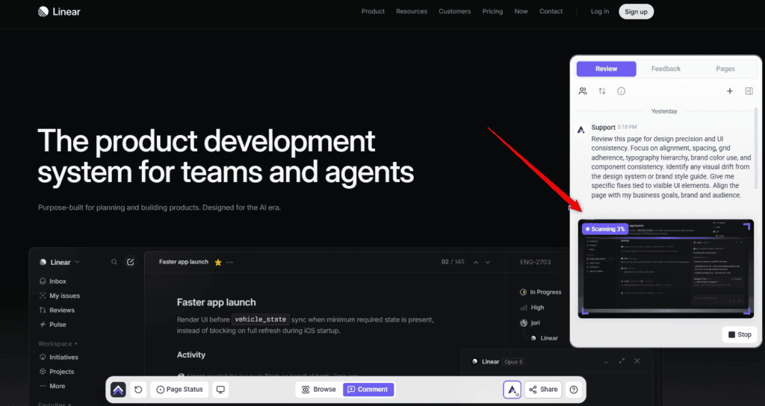Switch to the Pages tab
The image size is (765, 406).
pos(725,69)
